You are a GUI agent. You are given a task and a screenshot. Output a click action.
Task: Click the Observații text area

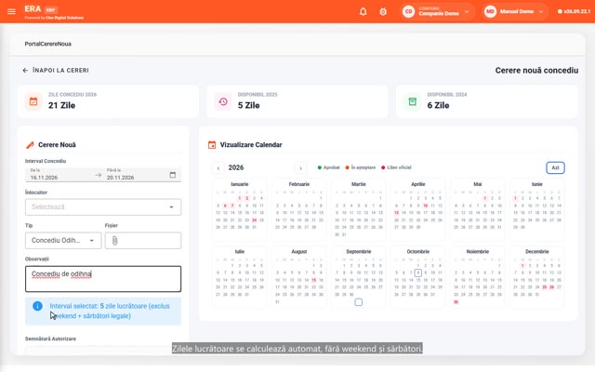coord(103,279)
